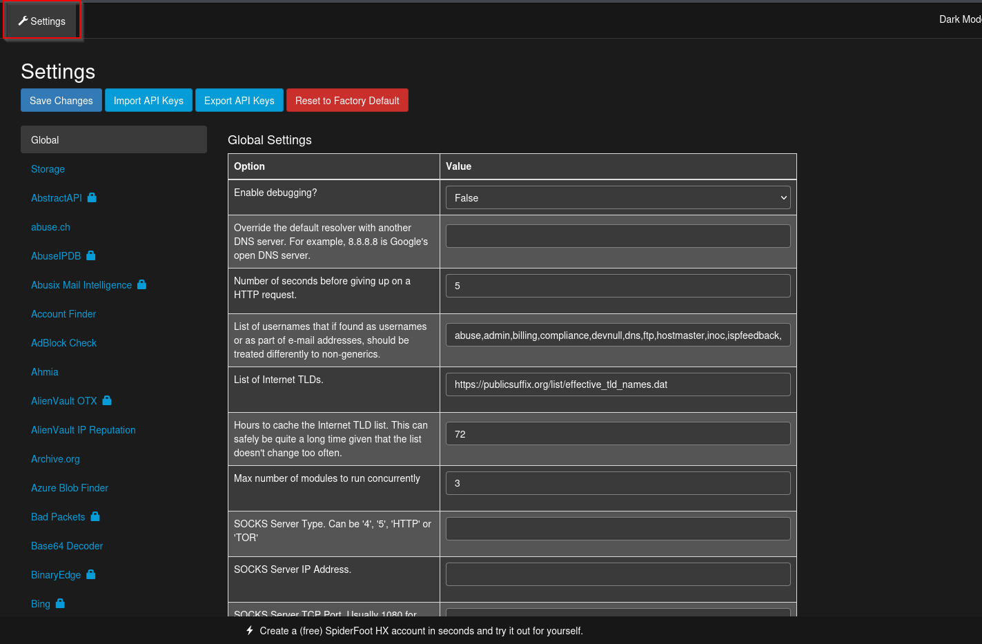Open the Account Finder module link

[x=63, y=313]
